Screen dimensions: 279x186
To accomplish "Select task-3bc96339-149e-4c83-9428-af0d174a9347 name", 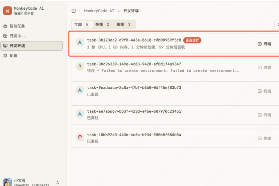I will pyautogui.click(x=134, y=64).
